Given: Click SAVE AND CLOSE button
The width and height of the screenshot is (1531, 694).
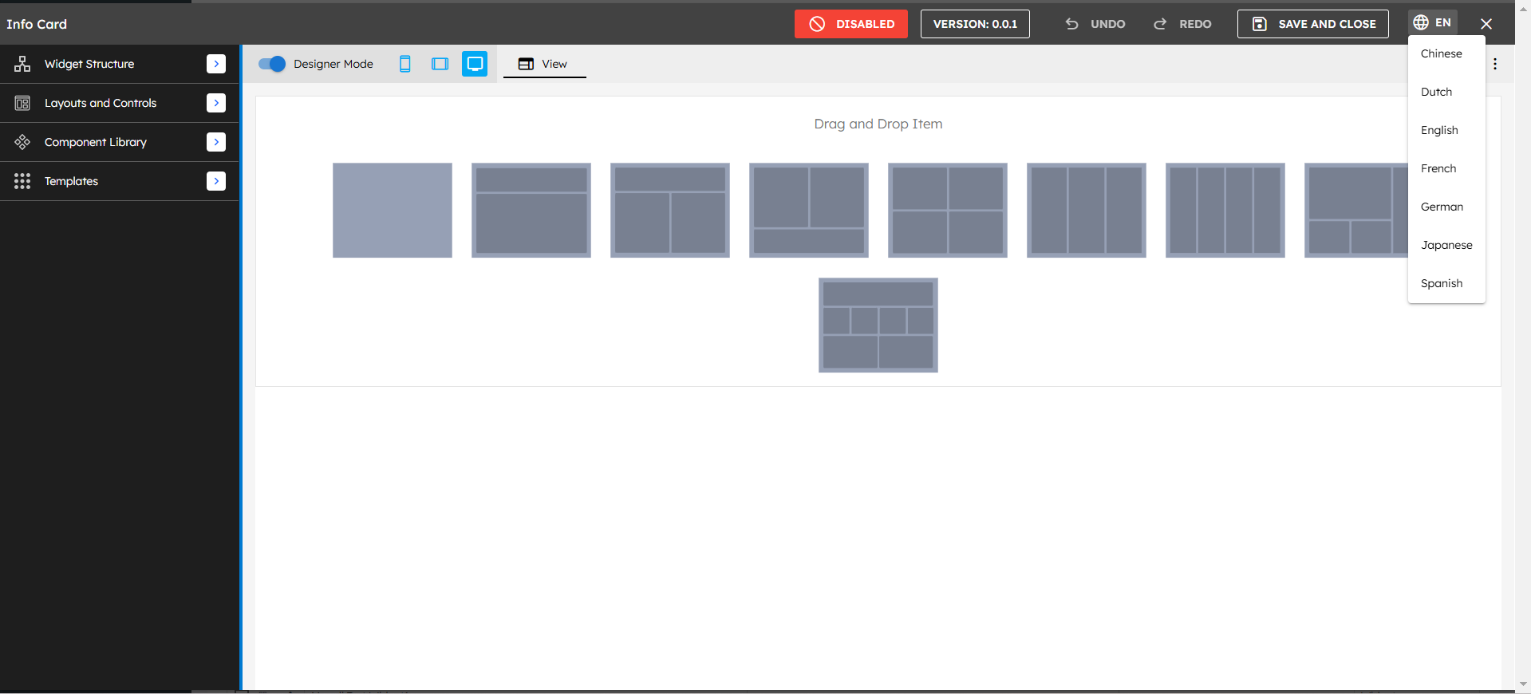Looking at the screenshot, I should tap(1313, 24).
